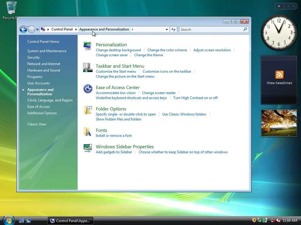The image size is (301, 225).
Task: Click the sidebar add gadgets plus button
Action: click(x=279, y=6)
